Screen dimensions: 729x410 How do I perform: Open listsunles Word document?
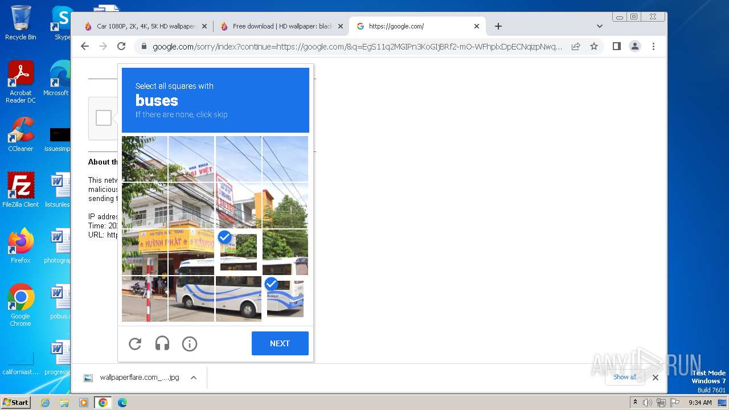point(59,190)
